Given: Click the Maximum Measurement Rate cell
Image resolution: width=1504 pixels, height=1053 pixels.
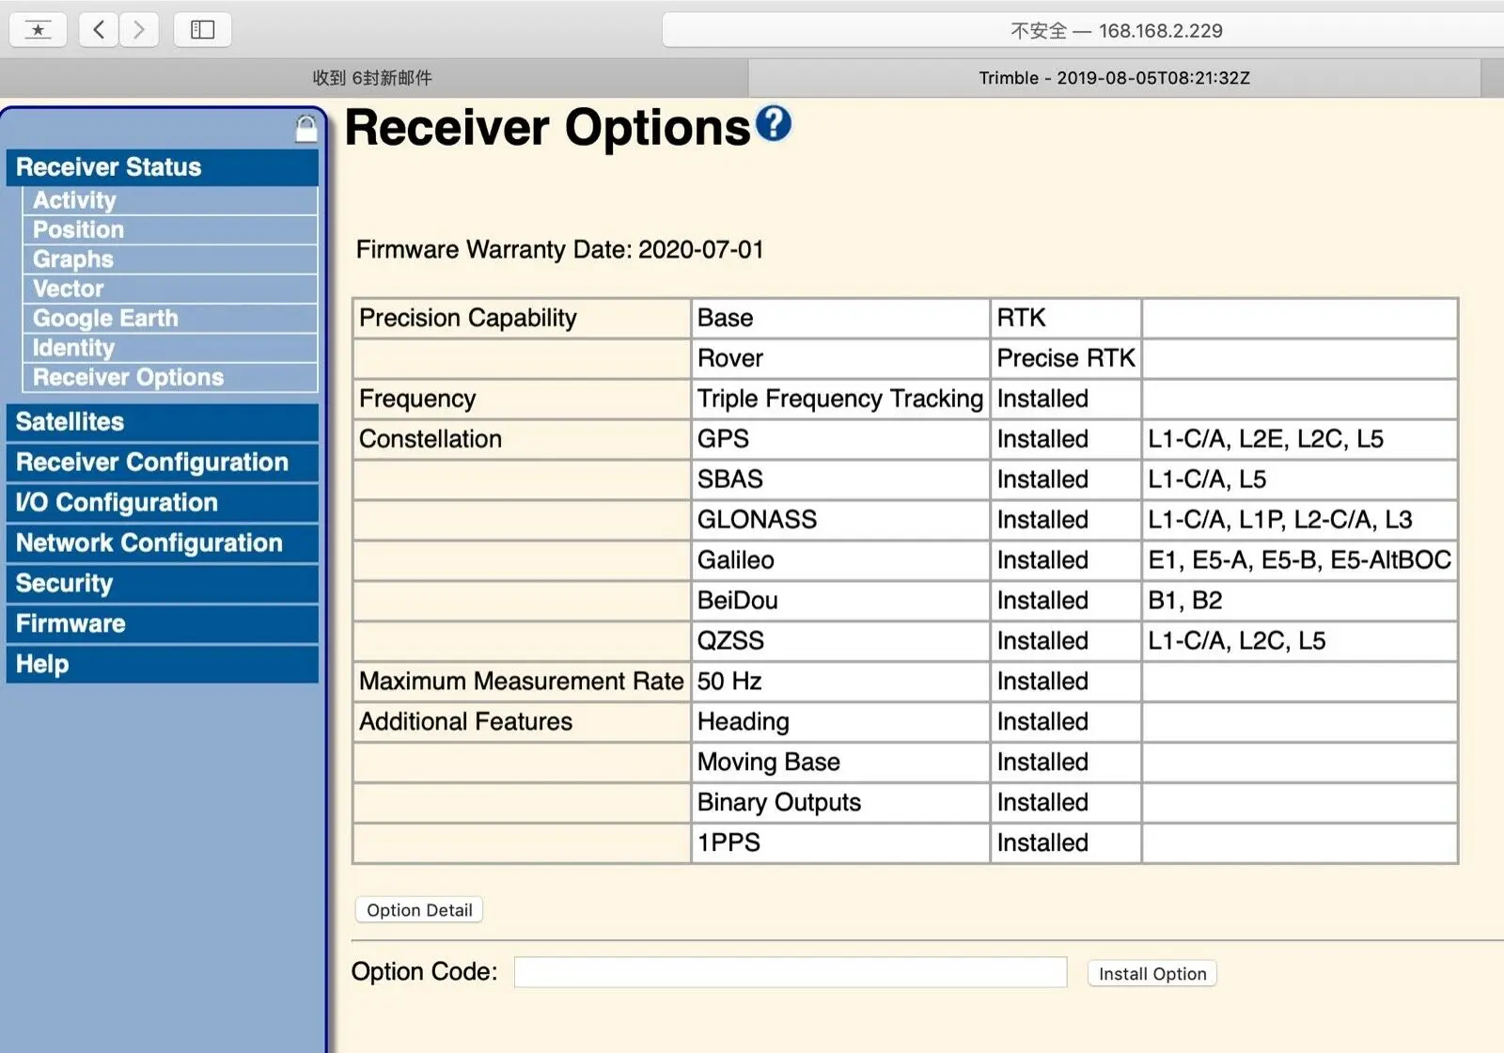Looking at the screenshot, I should [x=522, y=683].
